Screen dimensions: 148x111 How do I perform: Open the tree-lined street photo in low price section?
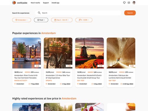(58, 107)
